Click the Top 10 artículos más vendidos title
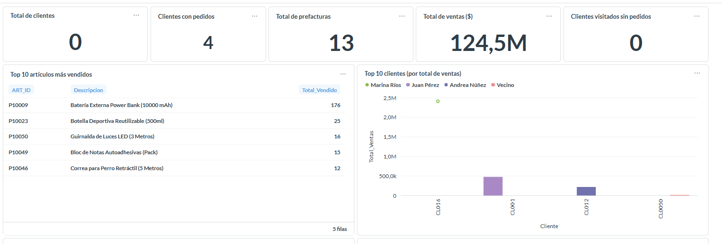This screenshot has height=244, width=722. 51,74
